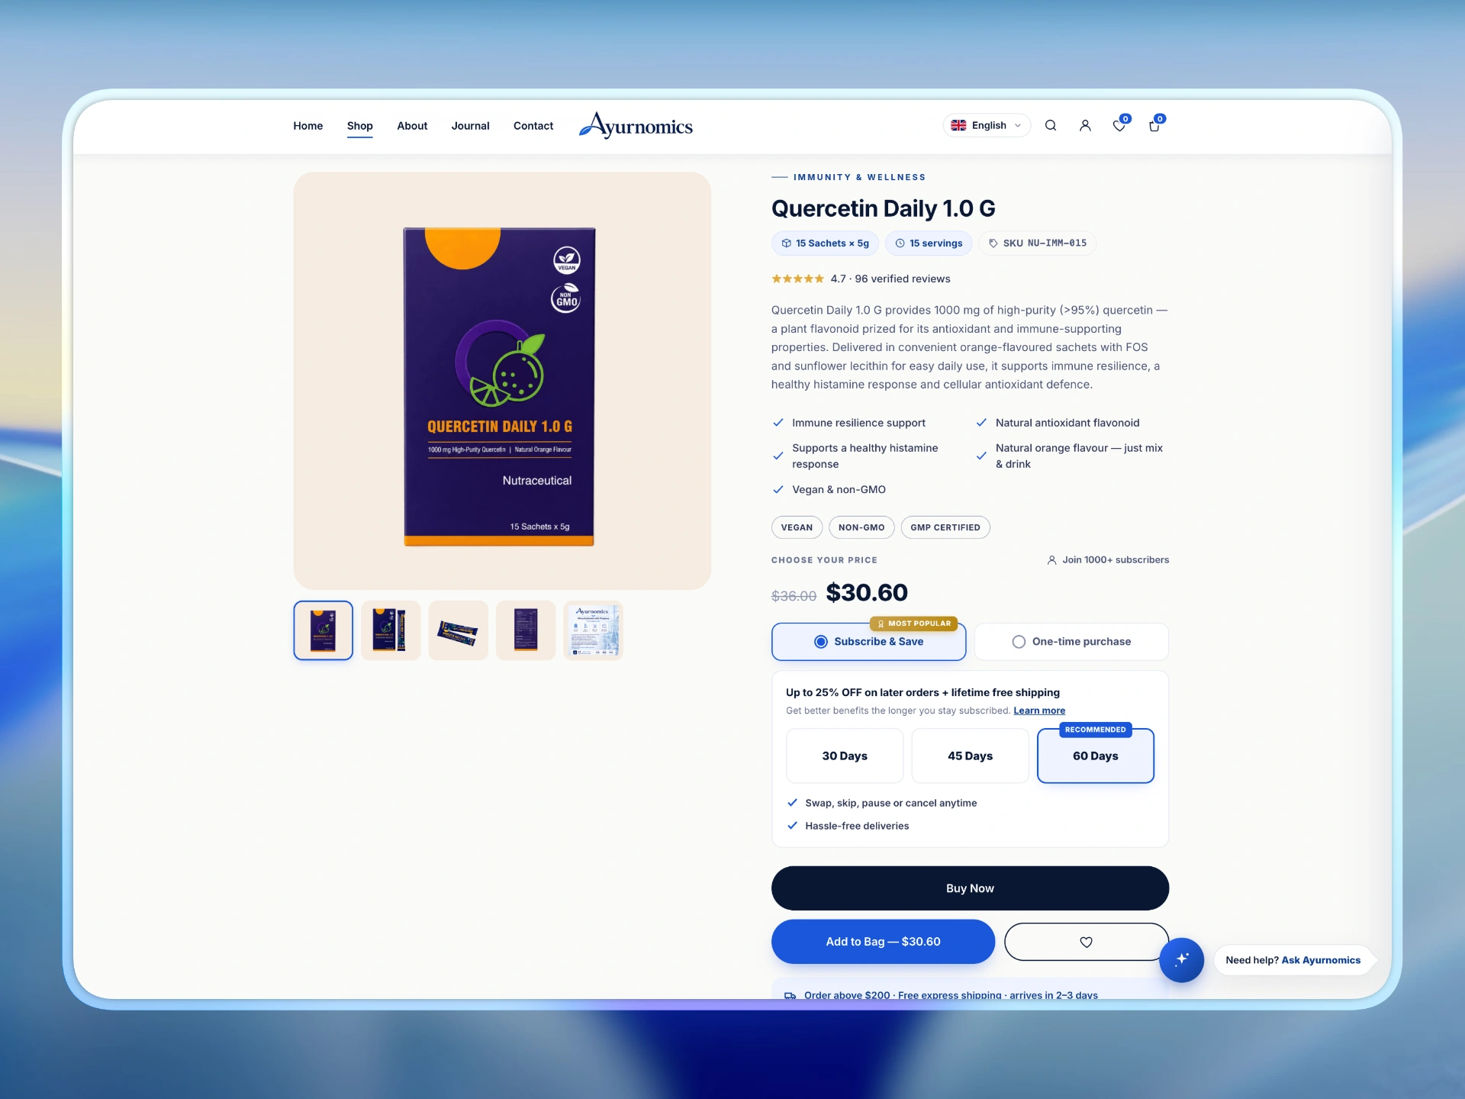Choose the 60 Days delivery interval
1465x1099 pixels.
coord(1095,756)
